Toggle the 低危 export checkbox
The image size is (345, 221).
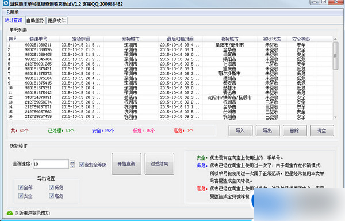[52, 187]
